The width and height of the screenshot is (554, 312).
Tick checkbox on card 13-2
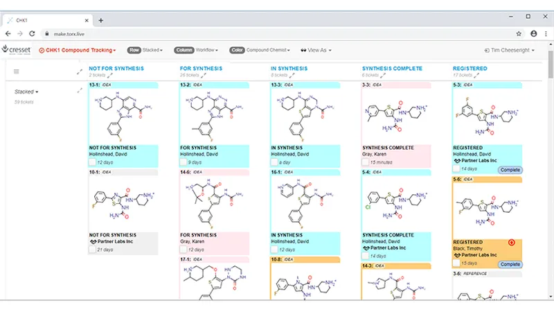183,162
